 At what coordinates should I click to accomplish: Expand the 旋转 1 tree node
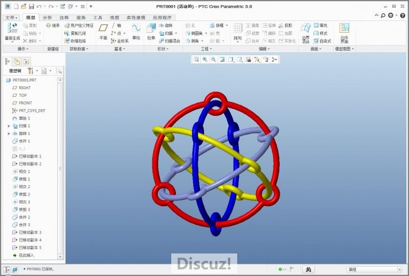click(9, 134)
